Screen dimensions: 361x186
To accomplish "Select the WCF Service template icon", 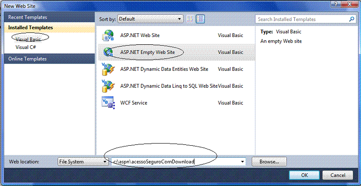I will point(108,103).
